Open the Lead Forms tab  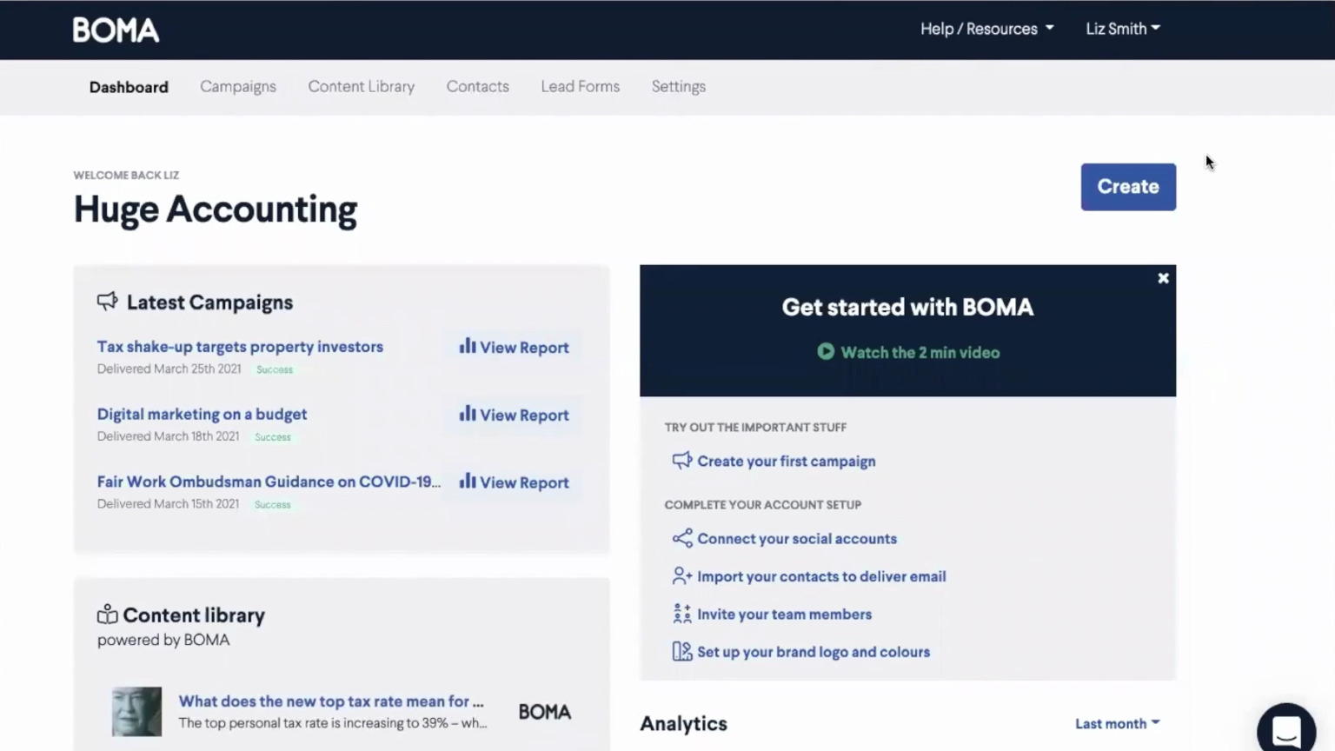pos(580,87)
